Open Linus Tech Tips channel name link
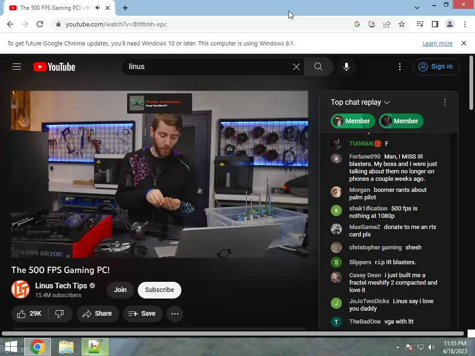Viewport: 475px width, 356px height. pyautogui.click(x=61, y=286)
